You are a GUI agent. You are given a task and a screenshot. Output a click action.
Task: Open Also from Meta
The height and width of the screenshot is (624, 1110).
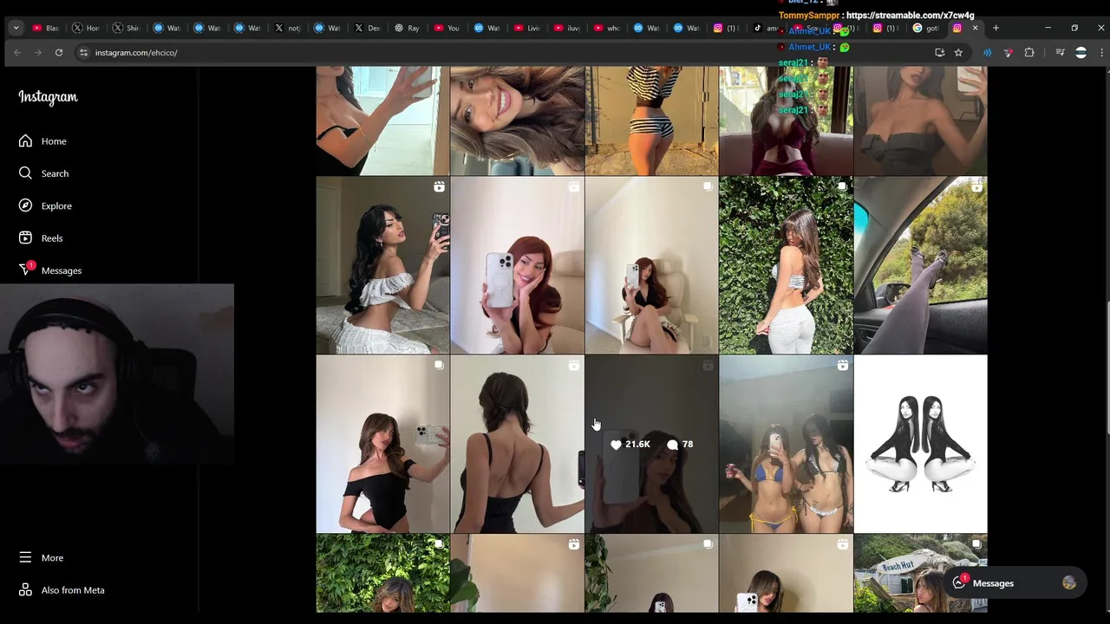tap(61, 590)
